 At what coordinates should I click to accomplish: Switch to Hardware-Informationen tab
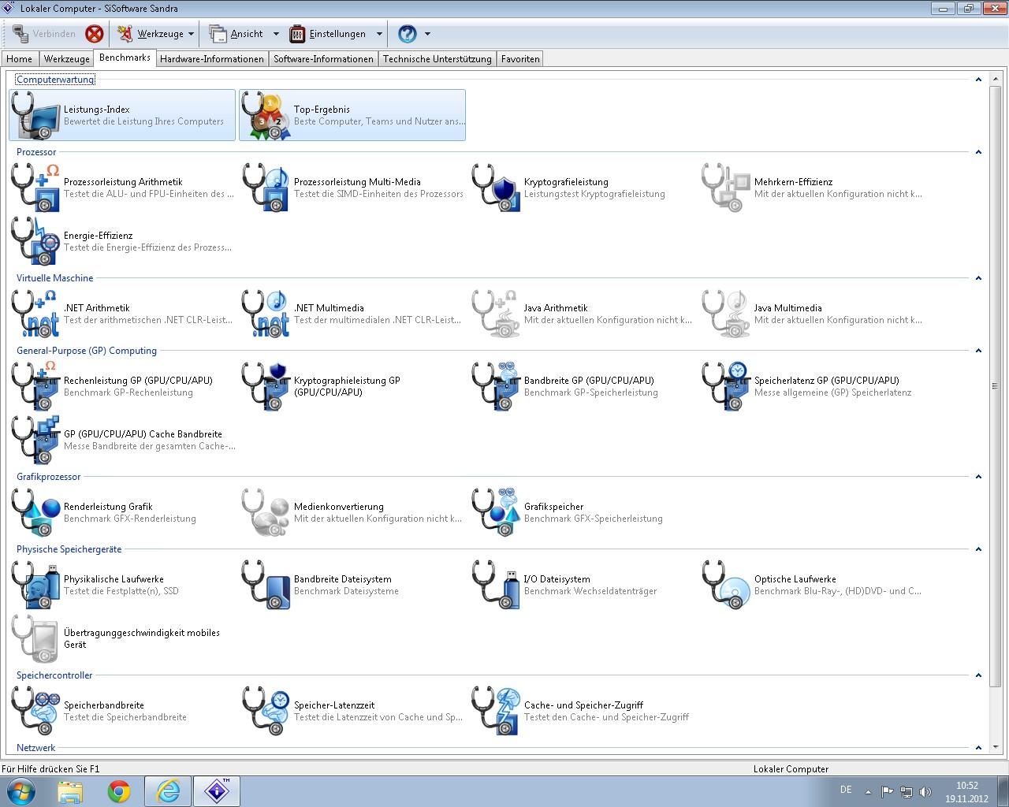coord(212,59)
